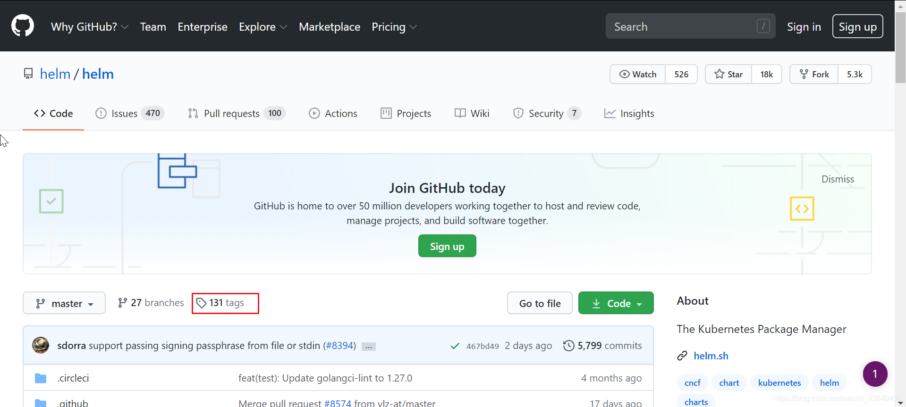This screenshot has height=407, width=906.
Task: Open the Security tab
Action: [547, 114]
